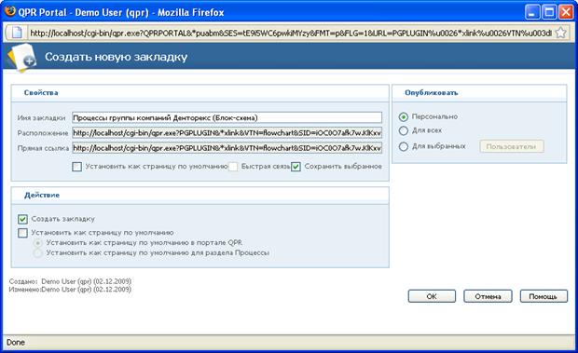
Task: Click the Отмена button
Action: click(488, 296)
